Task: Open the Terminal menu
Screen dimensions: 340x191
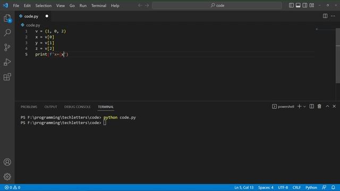Action: [99, 6]
